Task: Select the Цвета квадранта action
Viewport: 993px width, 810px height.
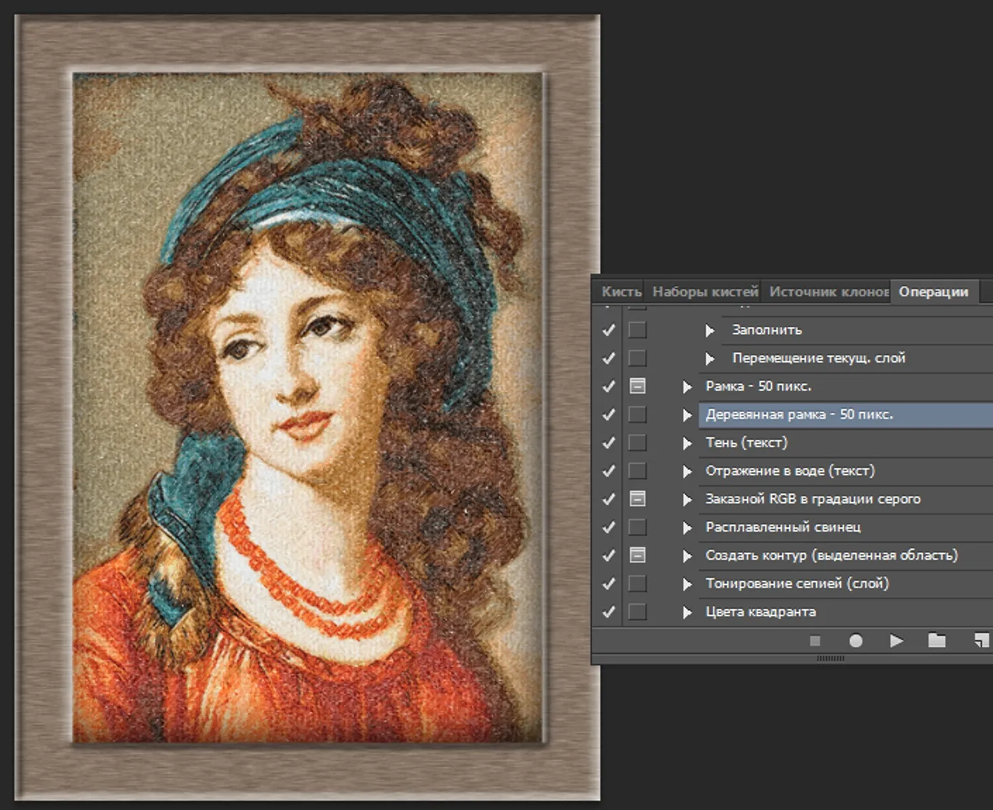Action: click(x=845, y=611)
